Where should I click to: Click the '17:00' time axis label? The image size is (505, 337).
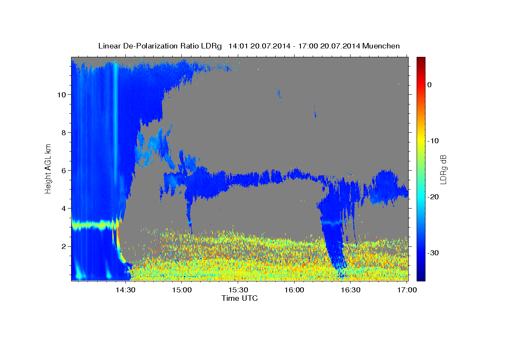(x=407, y=290)
